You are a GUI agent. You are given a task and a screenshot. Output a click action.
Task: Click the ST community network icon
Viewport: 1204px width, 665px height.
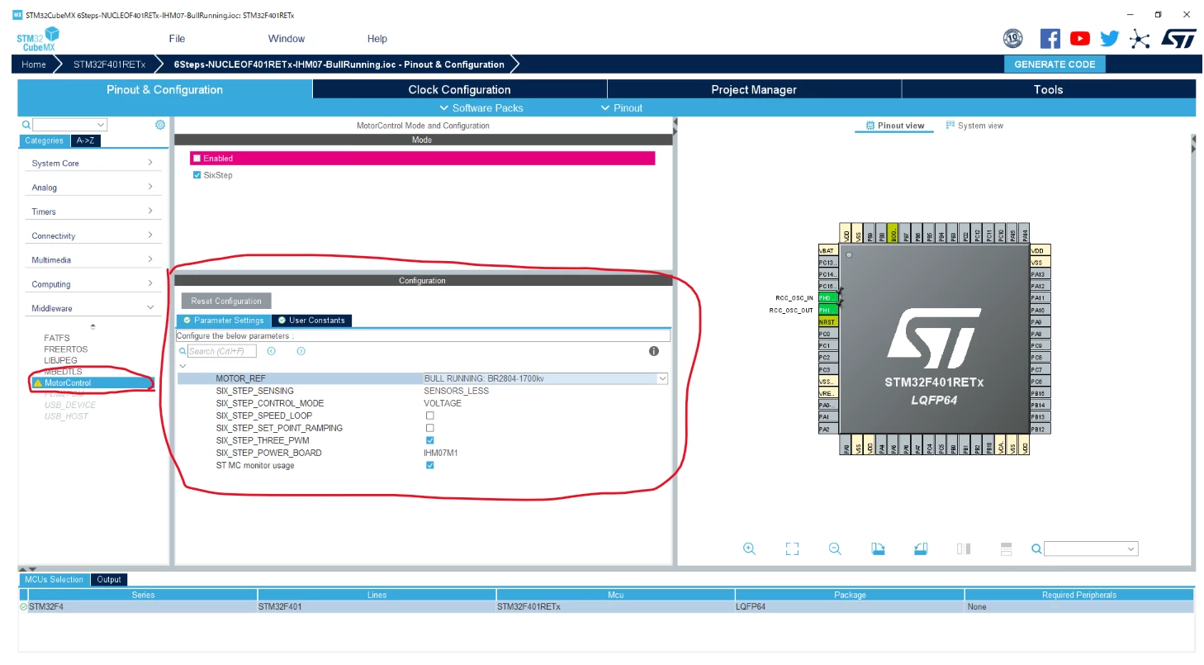coord(1140,38)
